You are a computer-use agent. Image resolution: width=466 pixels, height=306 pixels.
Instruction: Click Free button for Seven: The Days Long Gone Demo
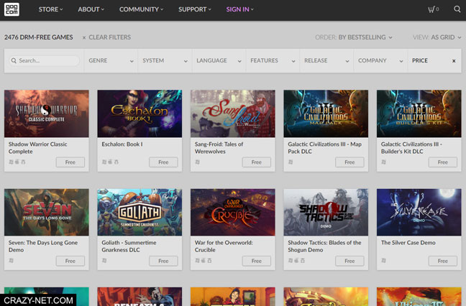pos(70,261)
